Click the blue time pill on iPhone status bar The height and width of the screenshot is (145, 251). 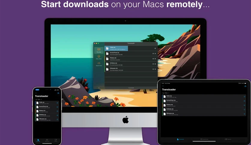point(37,90)
